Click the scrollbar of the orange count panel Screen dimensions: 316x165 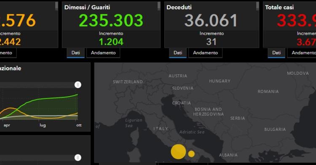(x=56, y=6)
